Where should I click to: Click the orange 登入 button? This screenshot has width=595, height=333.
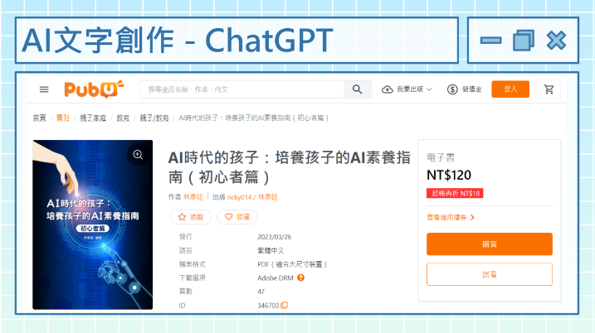click(x=510, y=89)
